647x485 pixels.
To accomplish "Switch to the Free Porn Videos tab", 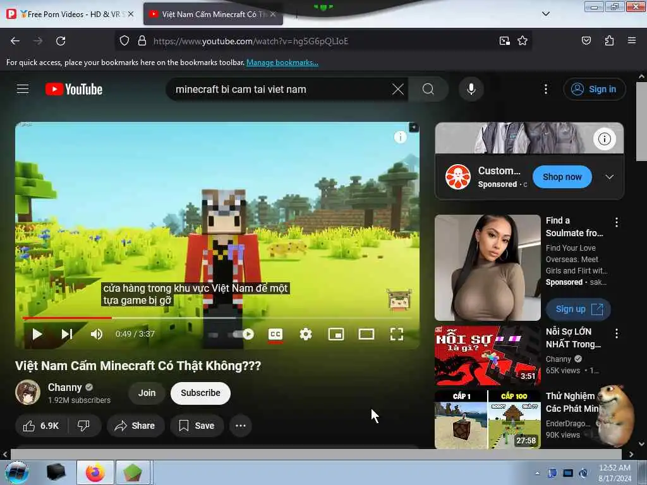I will [x=71, y=14].
